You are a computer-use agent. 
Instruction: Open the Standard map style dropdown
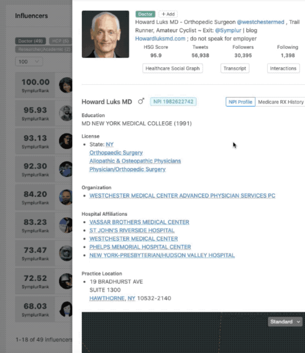tap(285, 321)
